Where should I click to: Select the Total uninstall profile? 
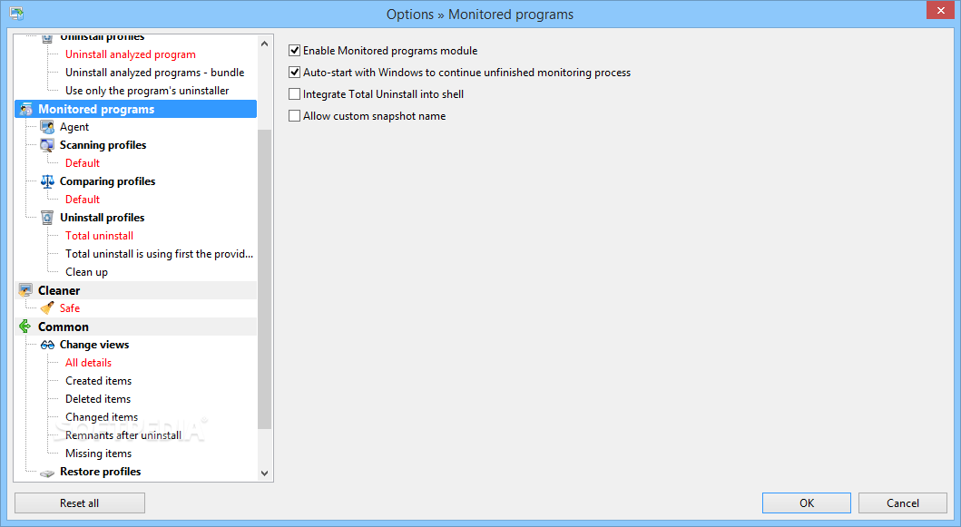coord(99,236)
